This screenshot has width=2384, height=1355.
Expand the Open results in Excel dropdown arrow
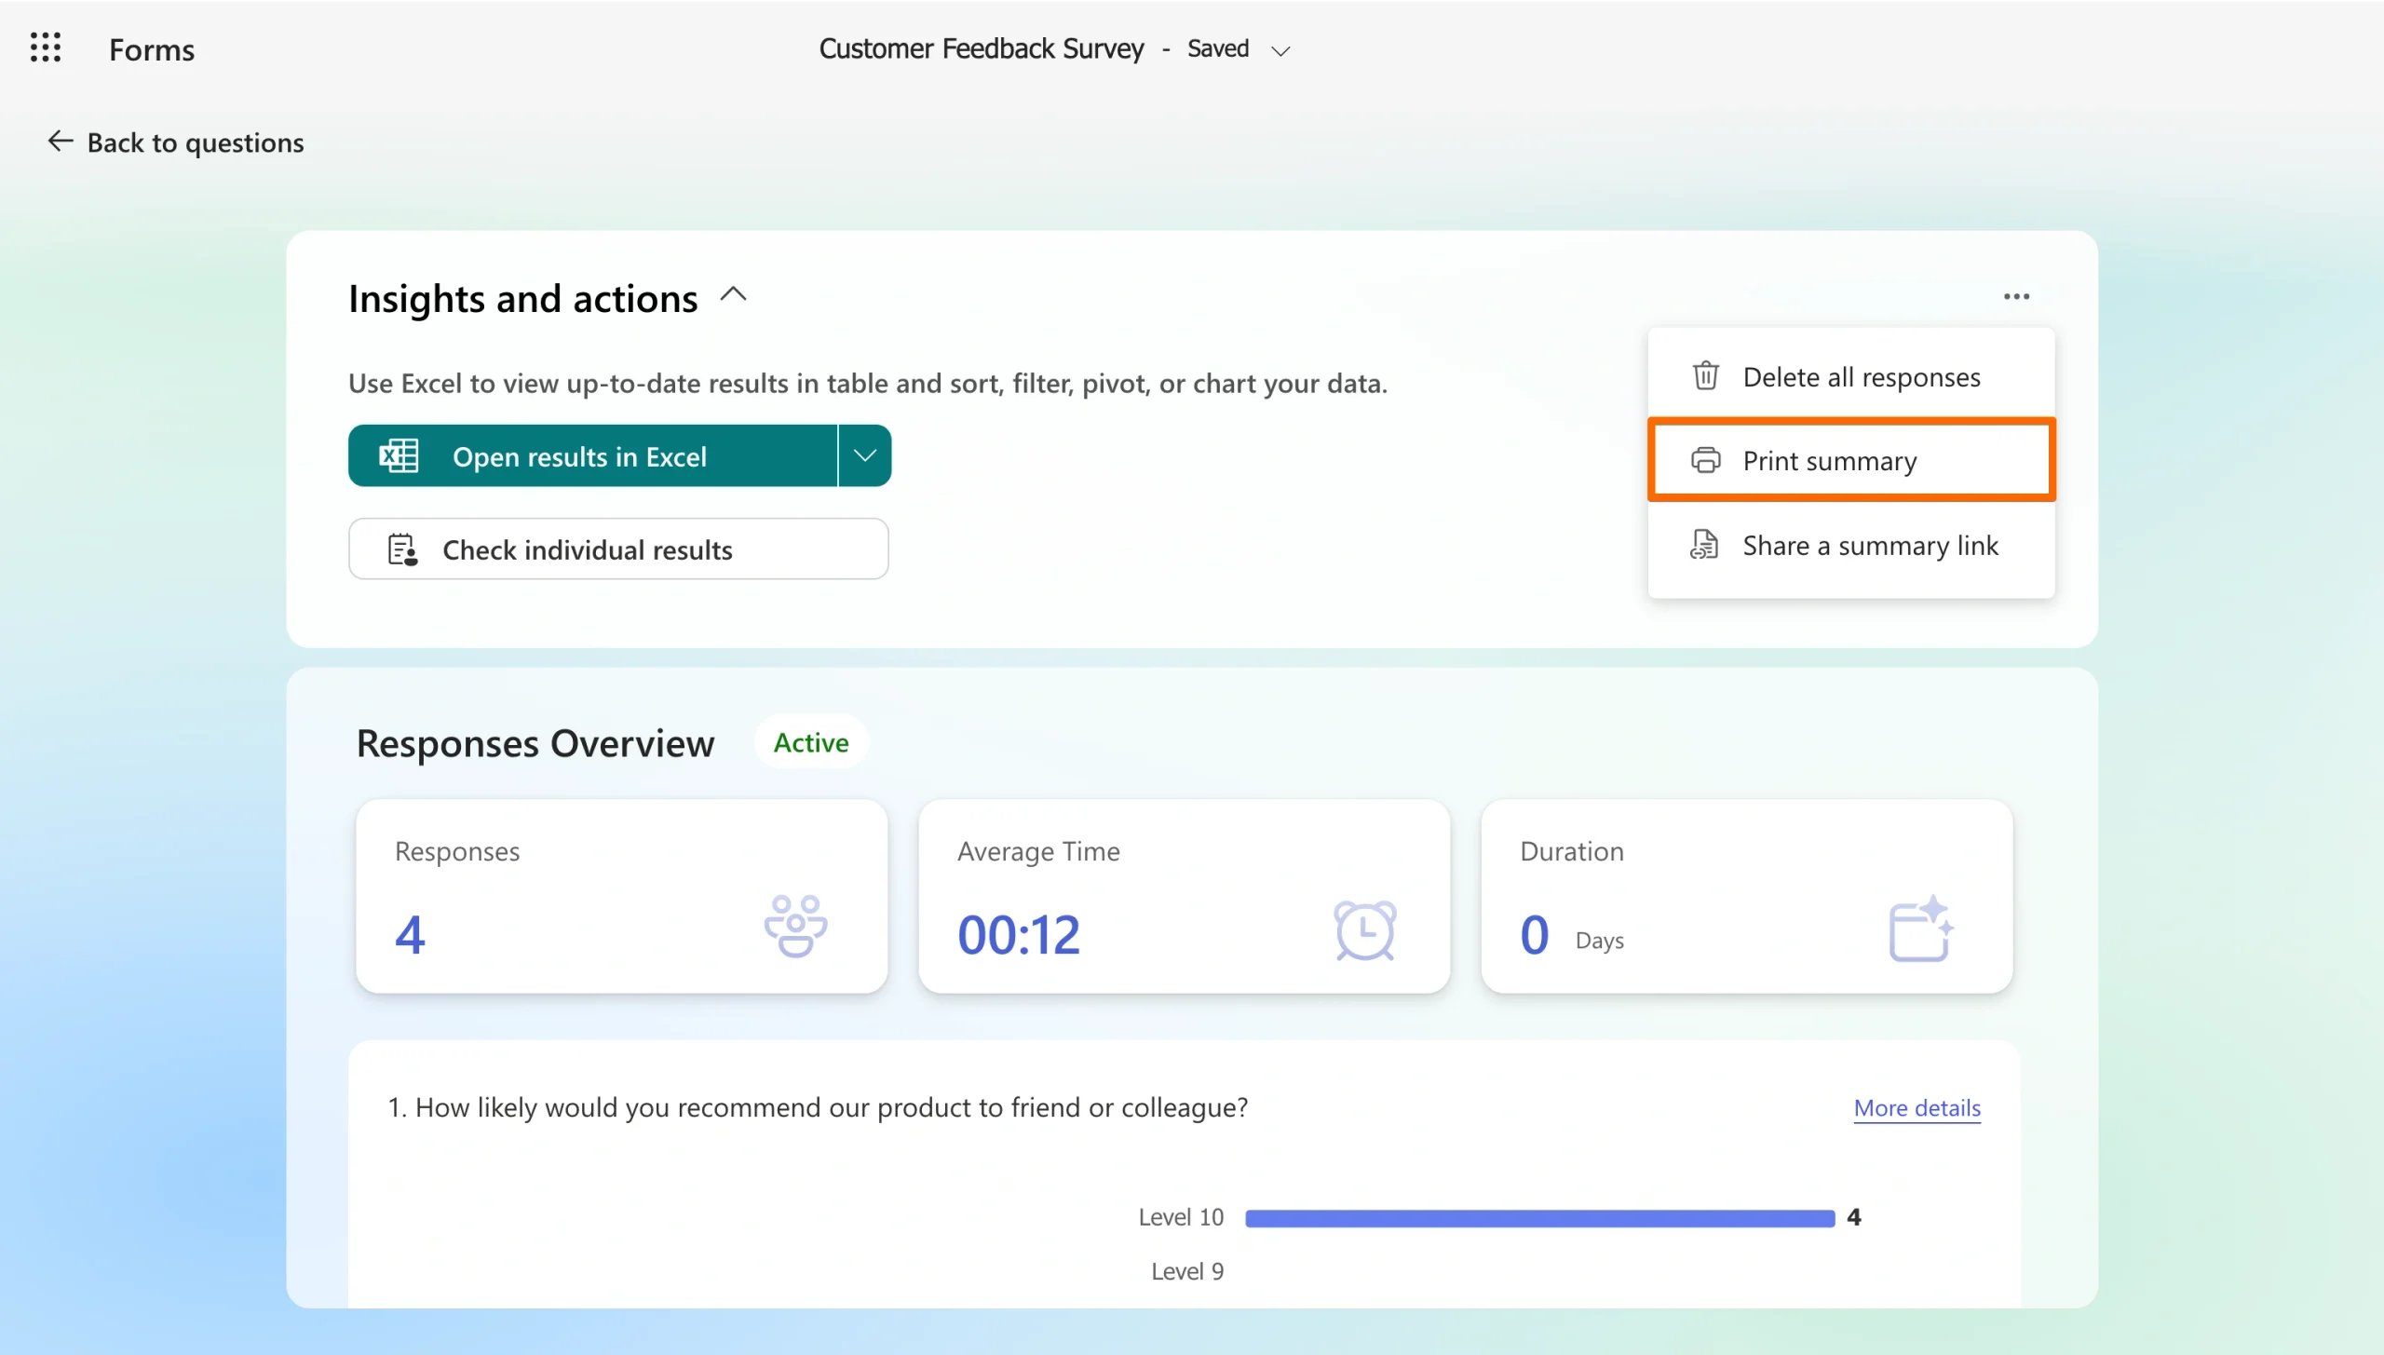(865, 455)
